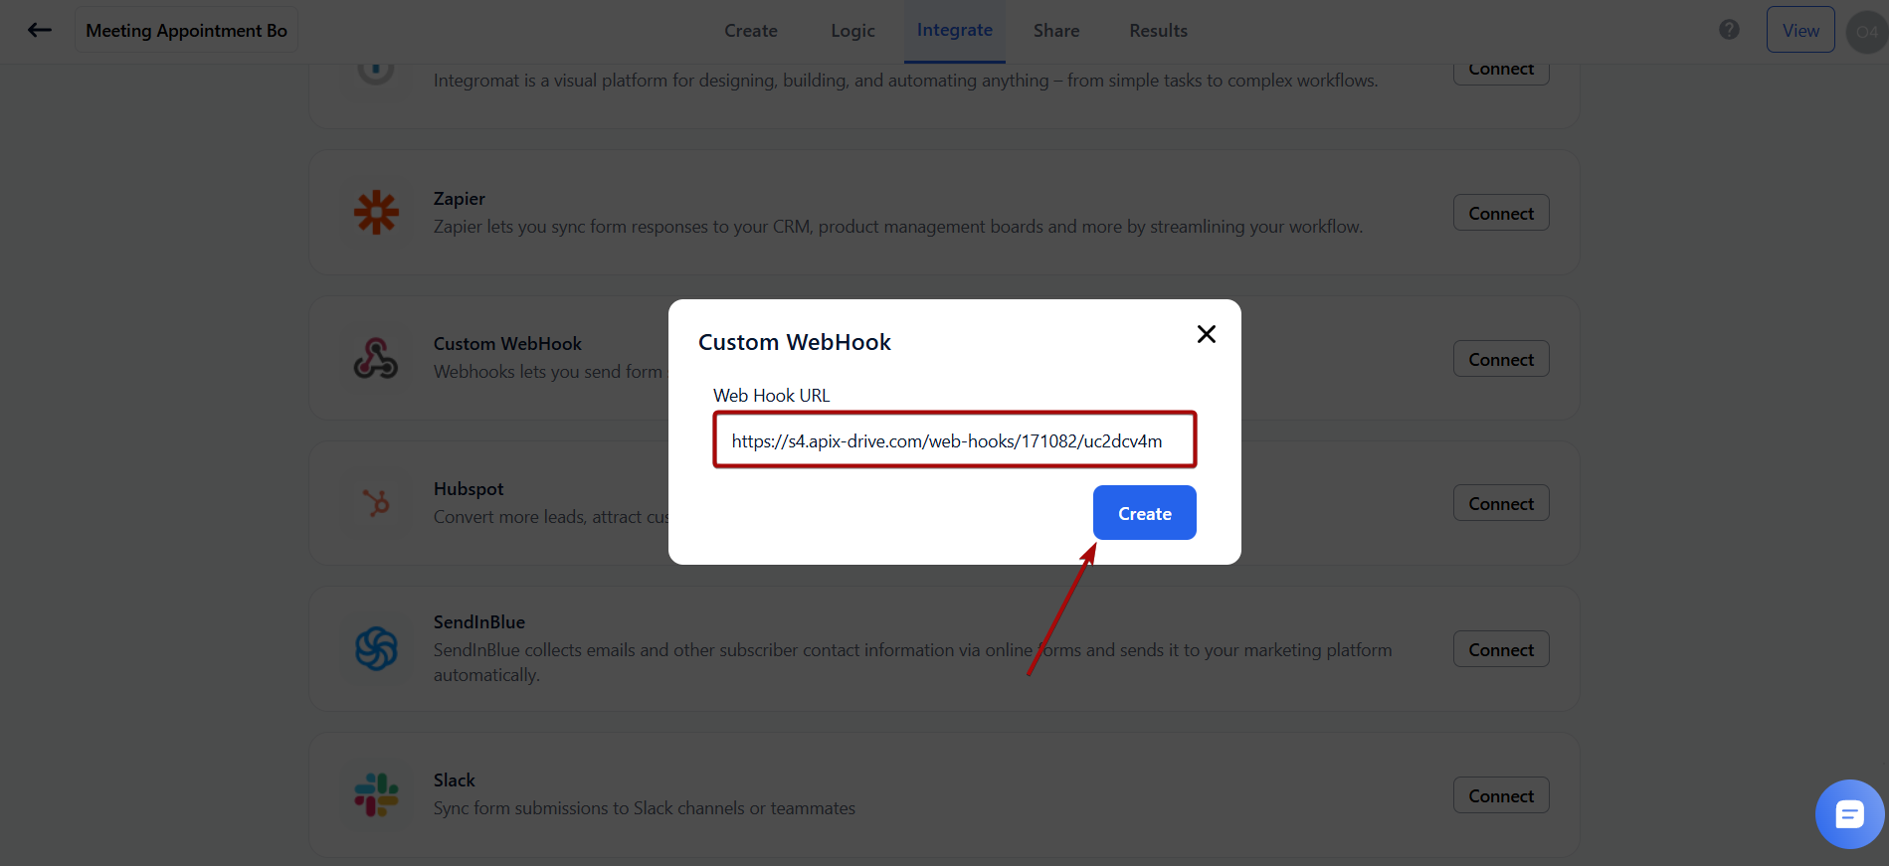Viewport: 1889px width, 866px height.
Task: Open the Results tab
Action: (x=1158, y=31)
